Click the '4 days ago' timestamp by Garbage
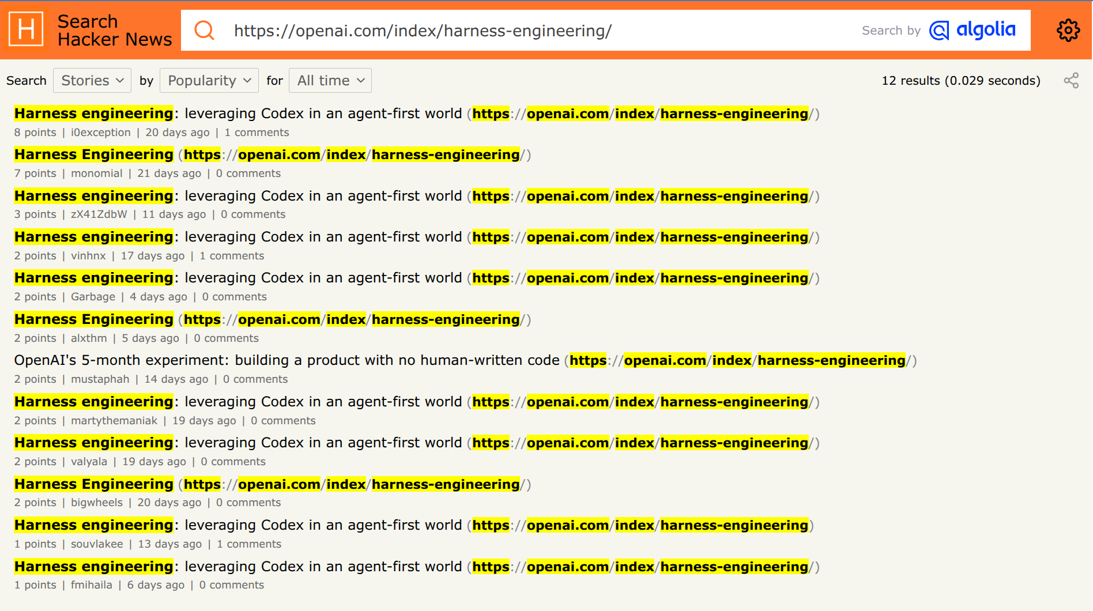 [x=158, y=297]
